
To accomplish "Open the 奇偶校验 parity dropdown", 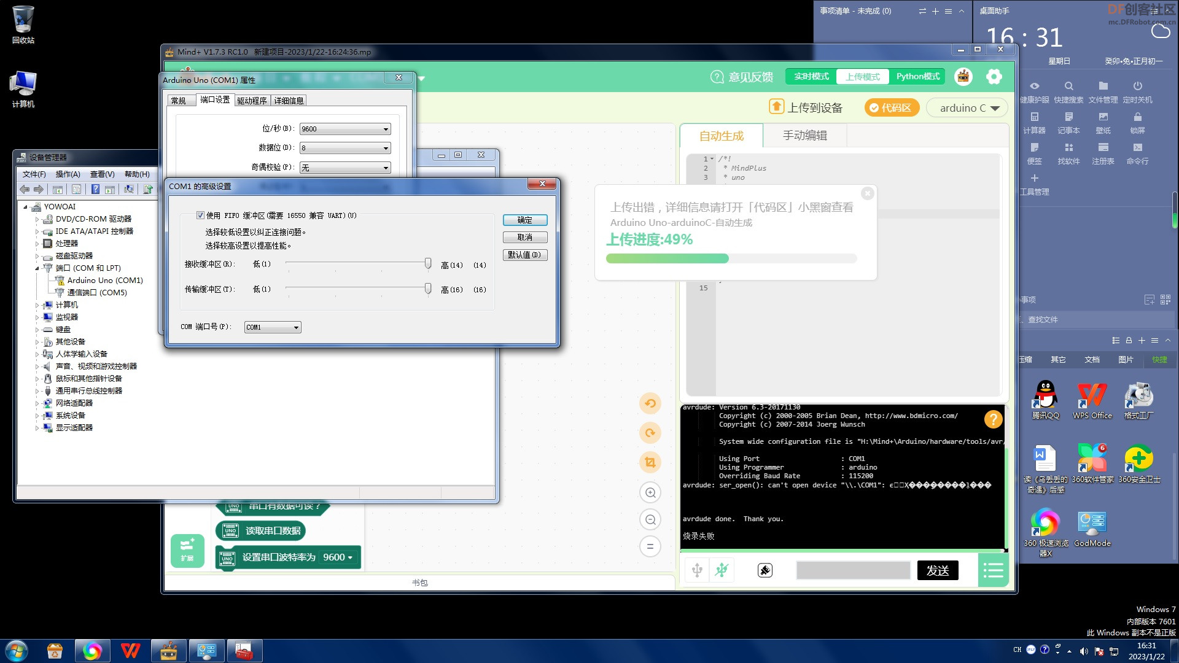I will [345, 168].
